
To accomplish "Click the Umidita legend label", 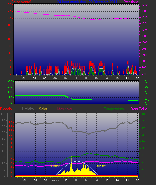I will tap(28, 109).
